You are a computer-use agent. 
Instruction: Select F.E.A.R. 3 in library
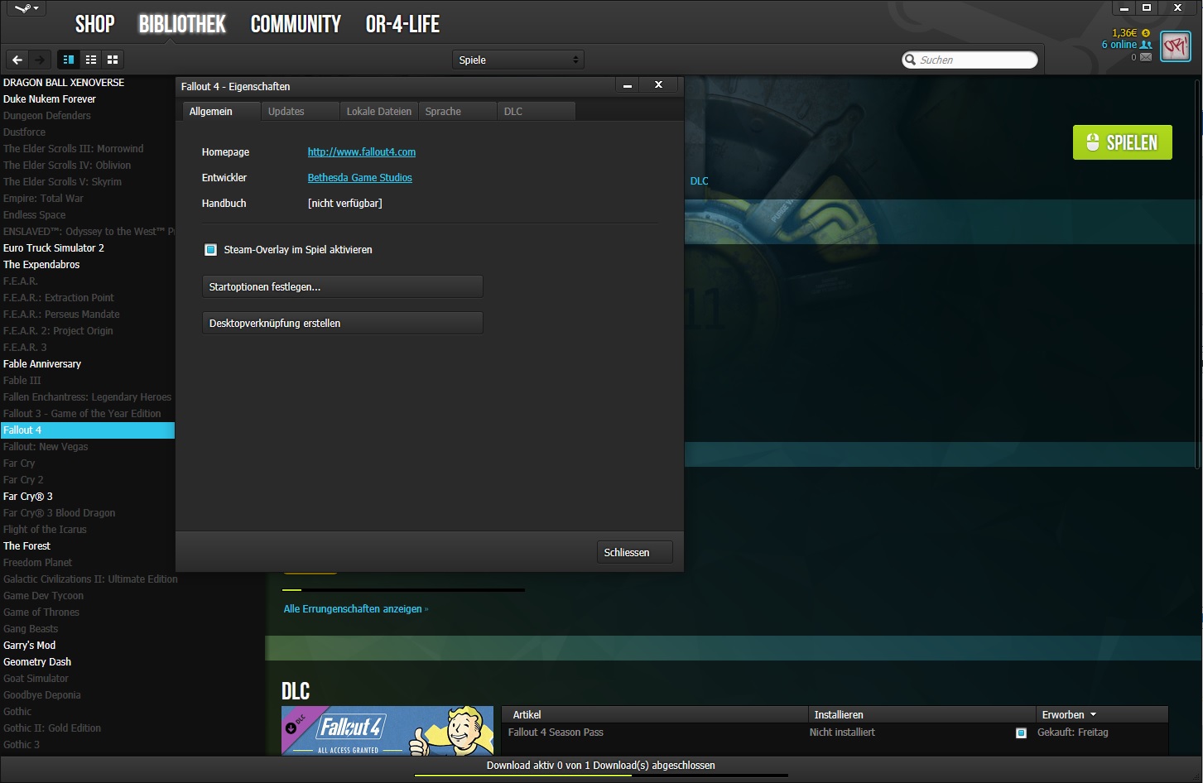(25, 348)
